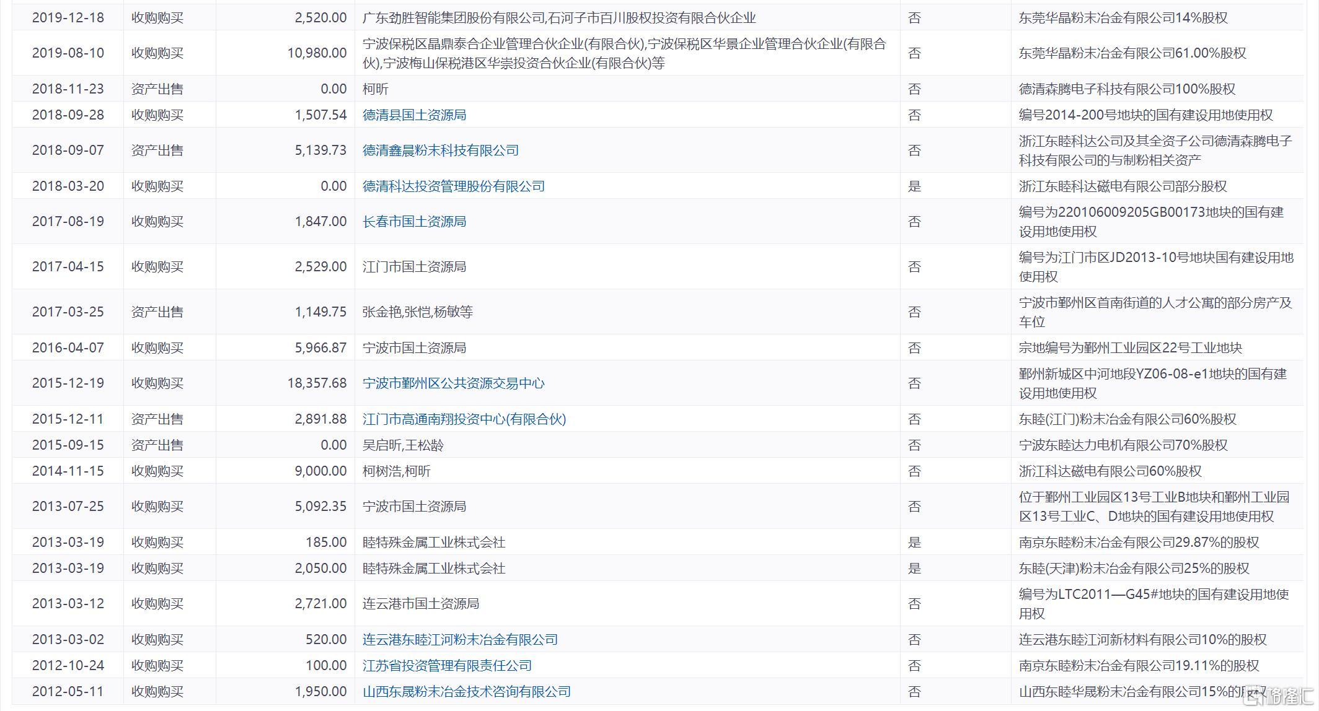Click the amount 1,847.00
Screen dimensions: 1319x711
(320, 221)
